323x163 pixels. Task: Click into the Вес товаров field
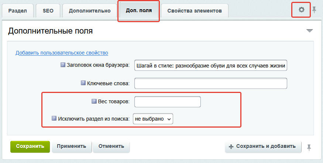point(168,102)
